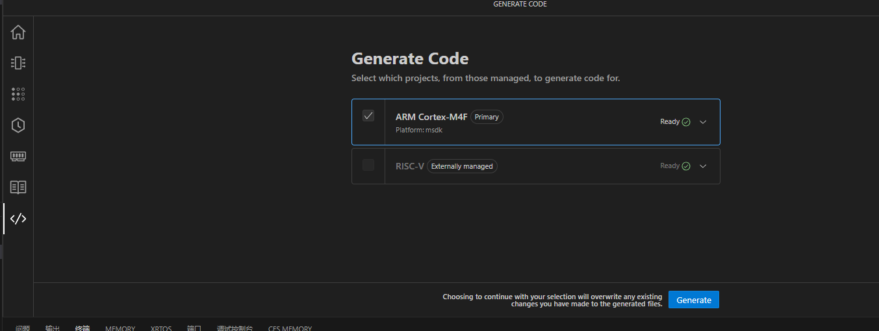Click the Ready status text for ARM Cortex-M4F
The image size is (879, 331).
(x=670, y=122)
